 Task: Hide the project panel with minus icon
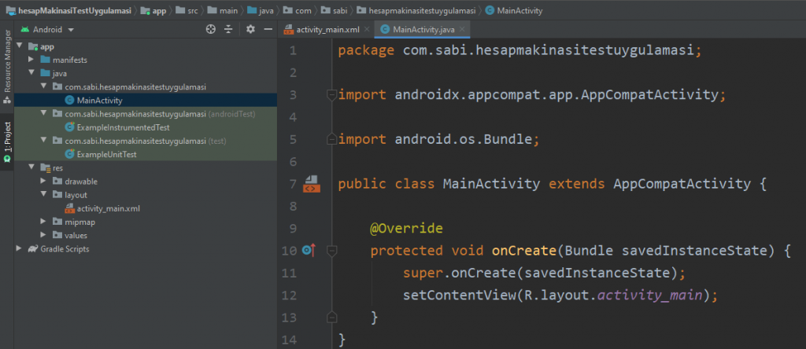tap(268, 29)
